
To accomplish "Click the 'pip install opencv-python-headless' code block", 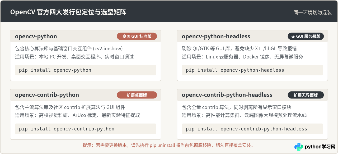I will 252,70.
